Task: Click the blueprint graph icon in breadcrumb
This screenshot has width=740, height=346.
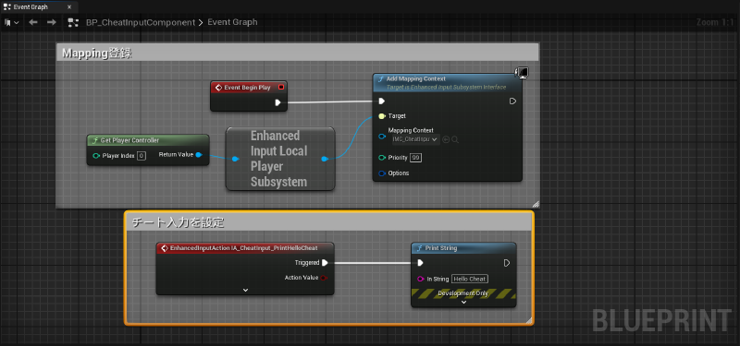Action: pos(73,22)
